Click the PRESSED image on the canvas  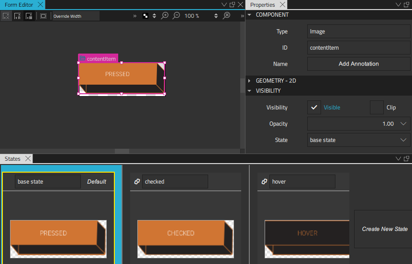point(122,78)
